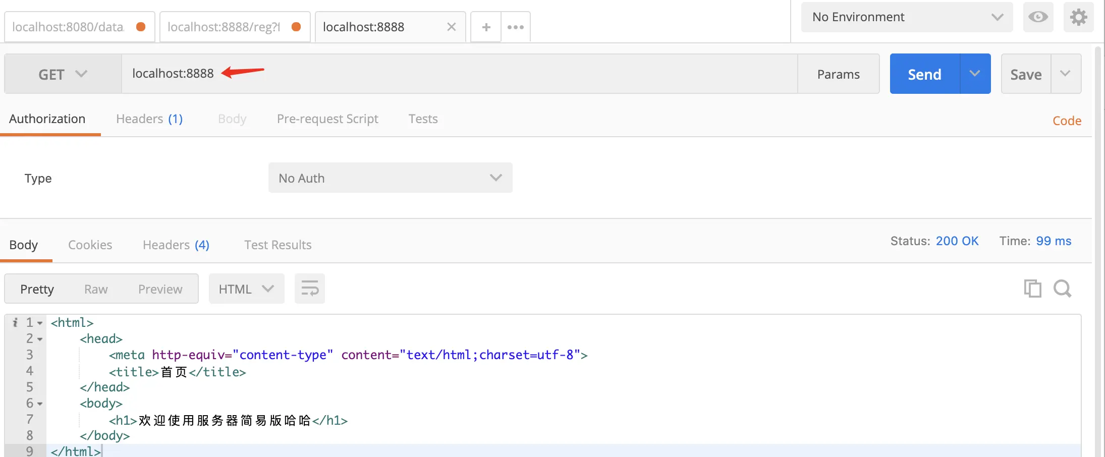Search within the response body
Image resolution: width=1105 pixels, height=457 pixels.
tap(1062, 289)
